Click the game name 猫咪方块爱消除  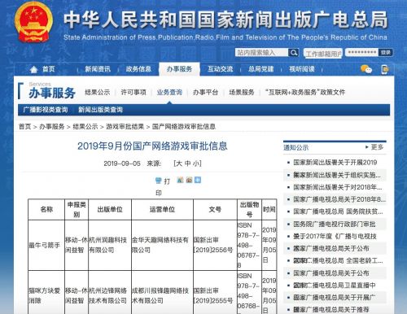pyautogui.click(x=44, y=295)
